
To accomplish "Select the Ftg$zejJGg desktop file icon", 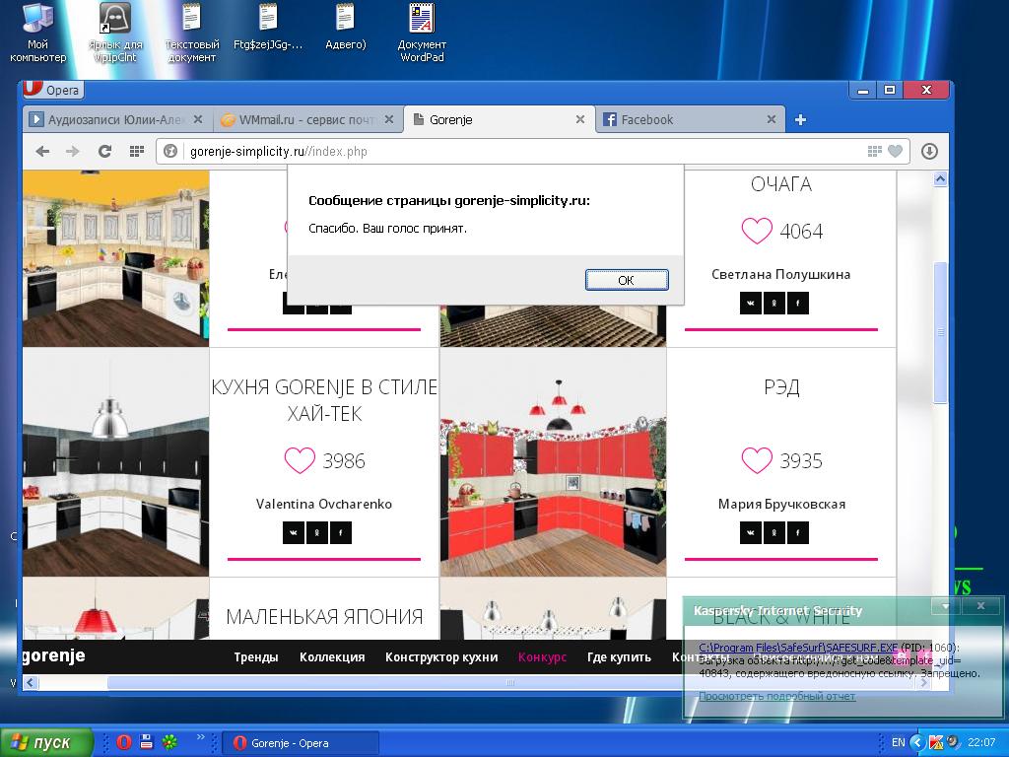I will [268, 27].
